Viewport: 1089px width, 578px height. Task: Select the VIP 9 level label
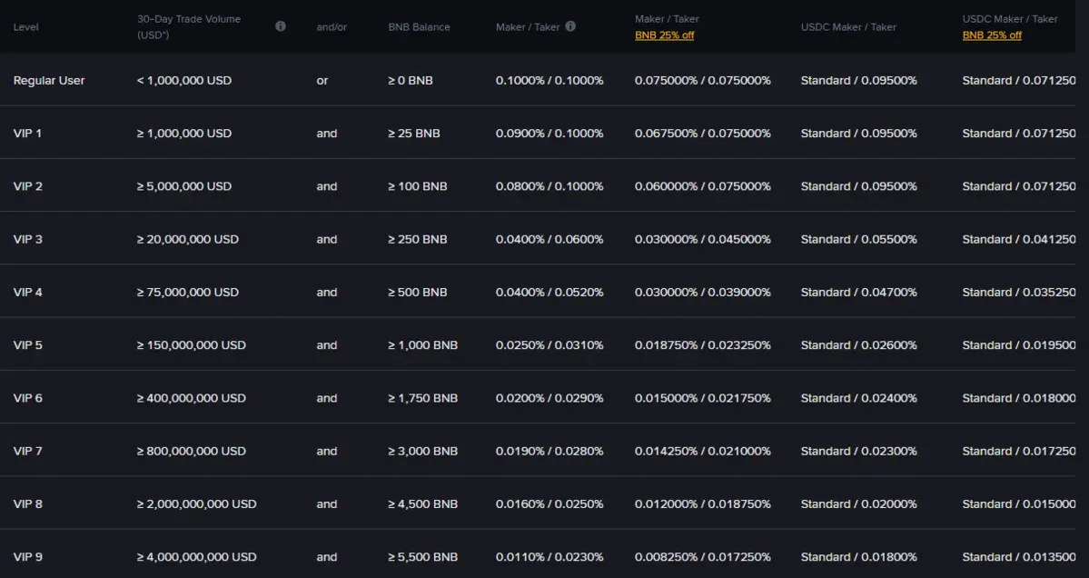pos(28,557)
